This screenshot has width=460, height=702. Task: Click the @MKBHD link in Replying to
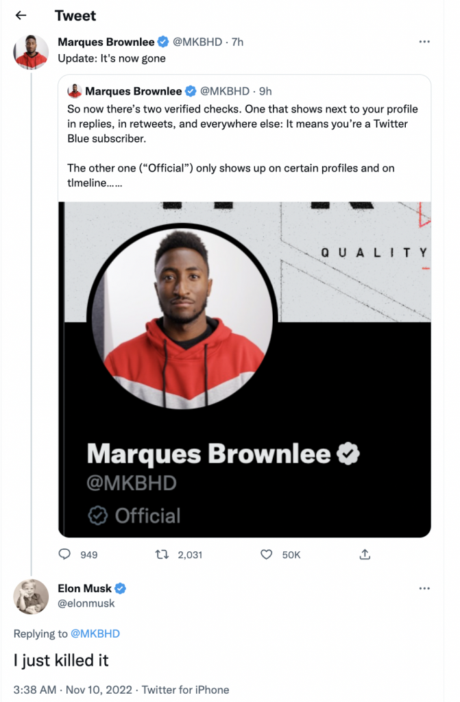click(97, 633)
